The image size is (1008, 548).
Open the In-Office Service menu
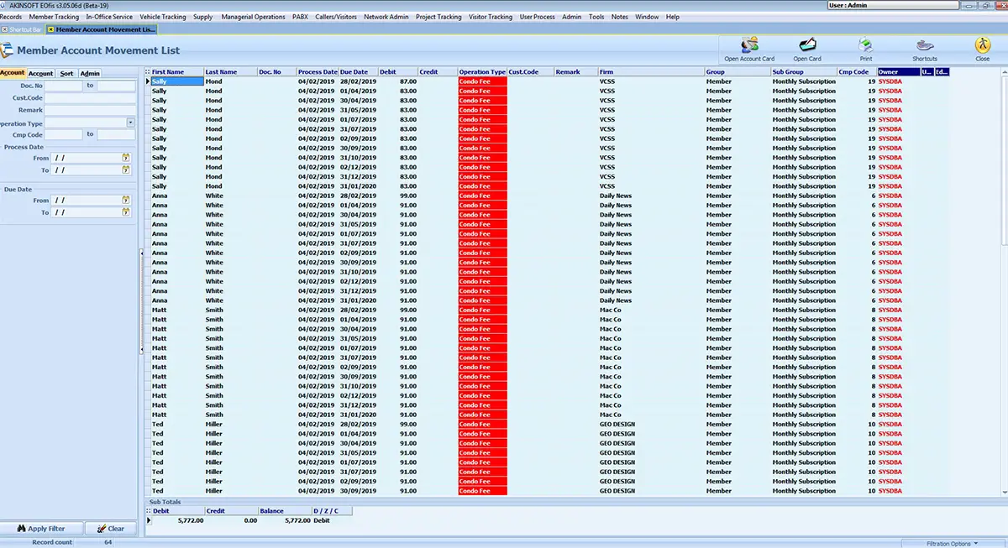[109, 17]
